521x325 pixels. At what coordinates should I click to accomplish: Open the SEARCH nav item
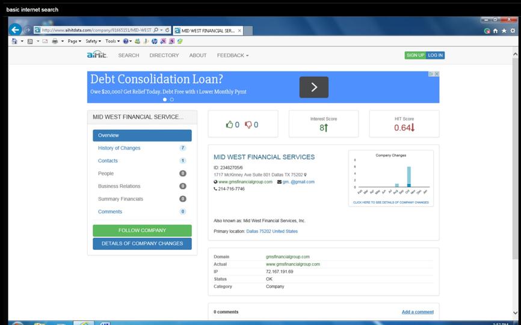tap(129, 55)
